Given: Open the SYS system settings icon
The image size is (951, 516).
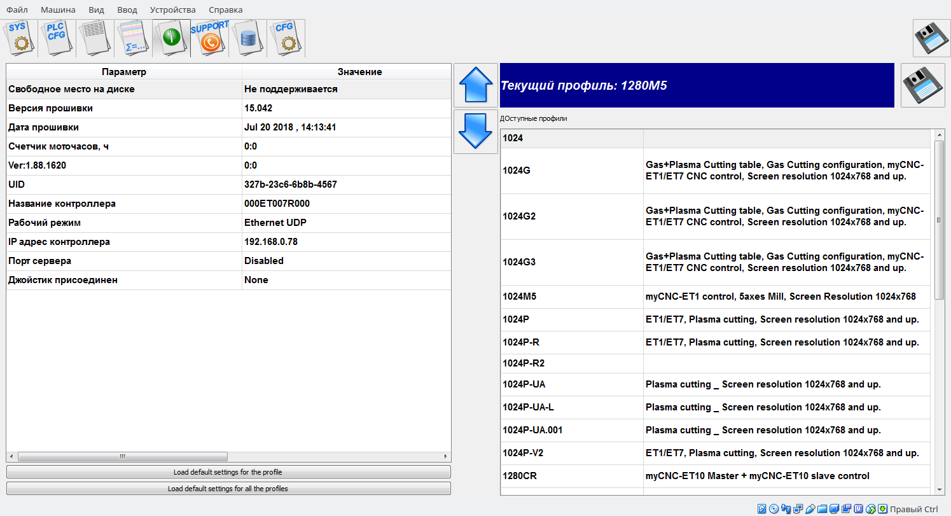Looking at the screenshot, I should 18,38.
